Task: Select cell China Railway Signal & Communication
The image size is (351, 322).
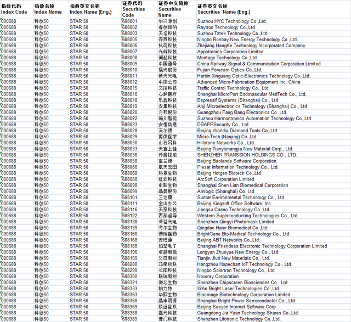Action: tap(273, 64)
